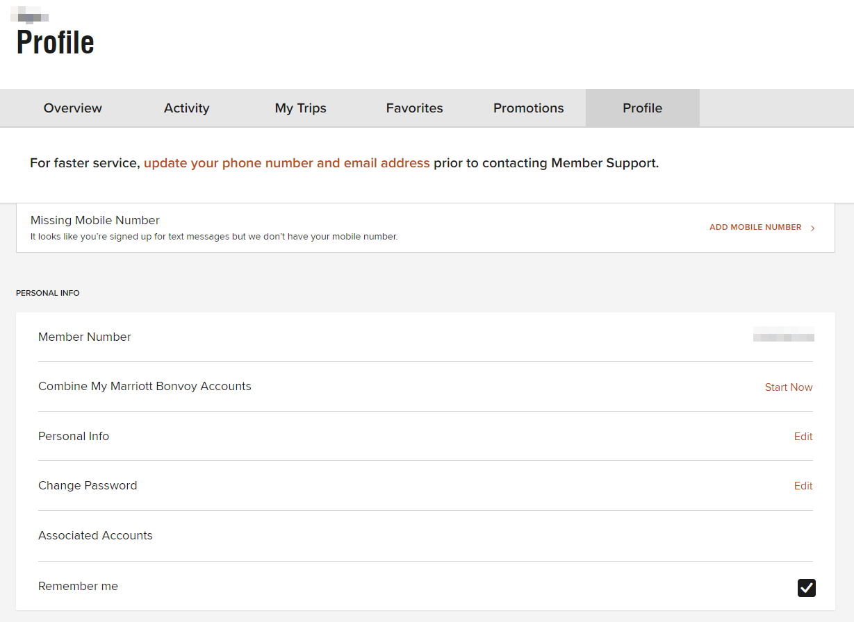Edit the Personal Info row
This screenshot has width=854, height=622.
click(x=803, y=437)
